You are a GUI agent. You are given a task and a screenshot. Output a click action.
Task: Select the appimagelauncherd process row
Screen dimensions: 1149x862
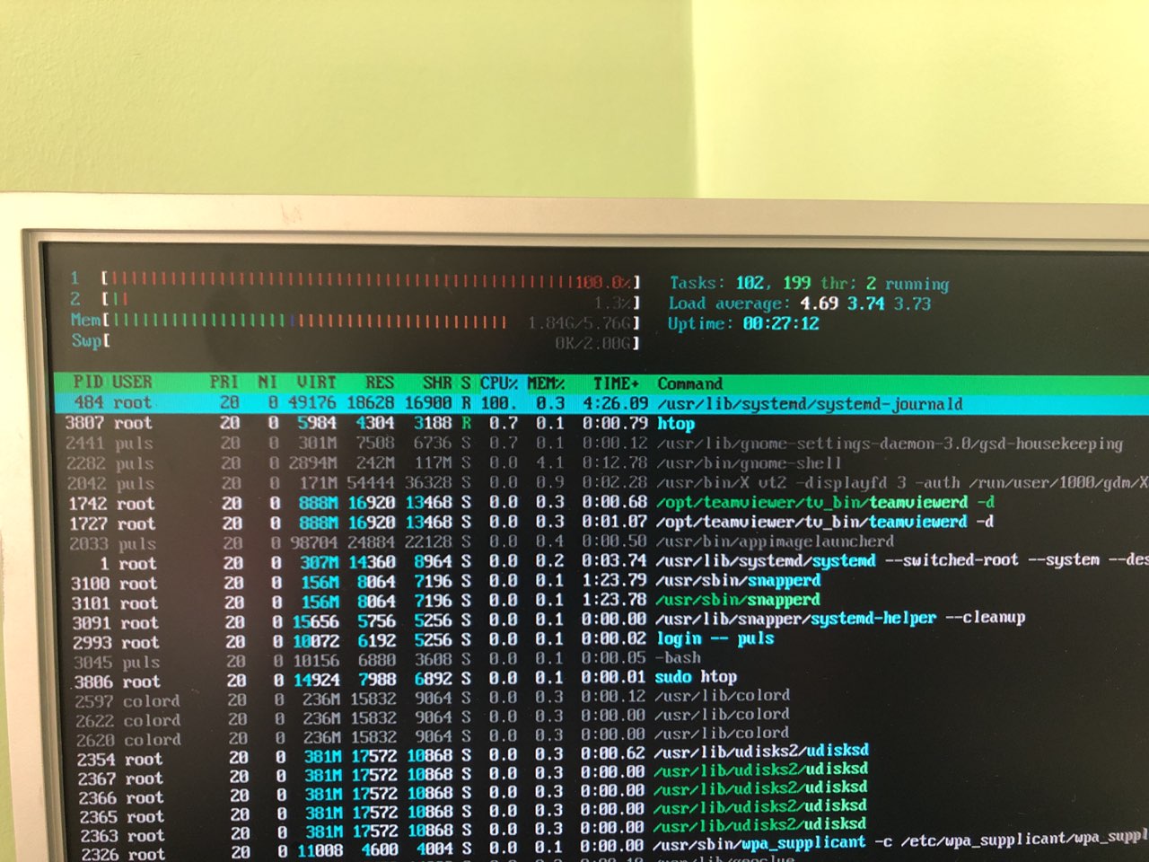(x=601, y=542)
